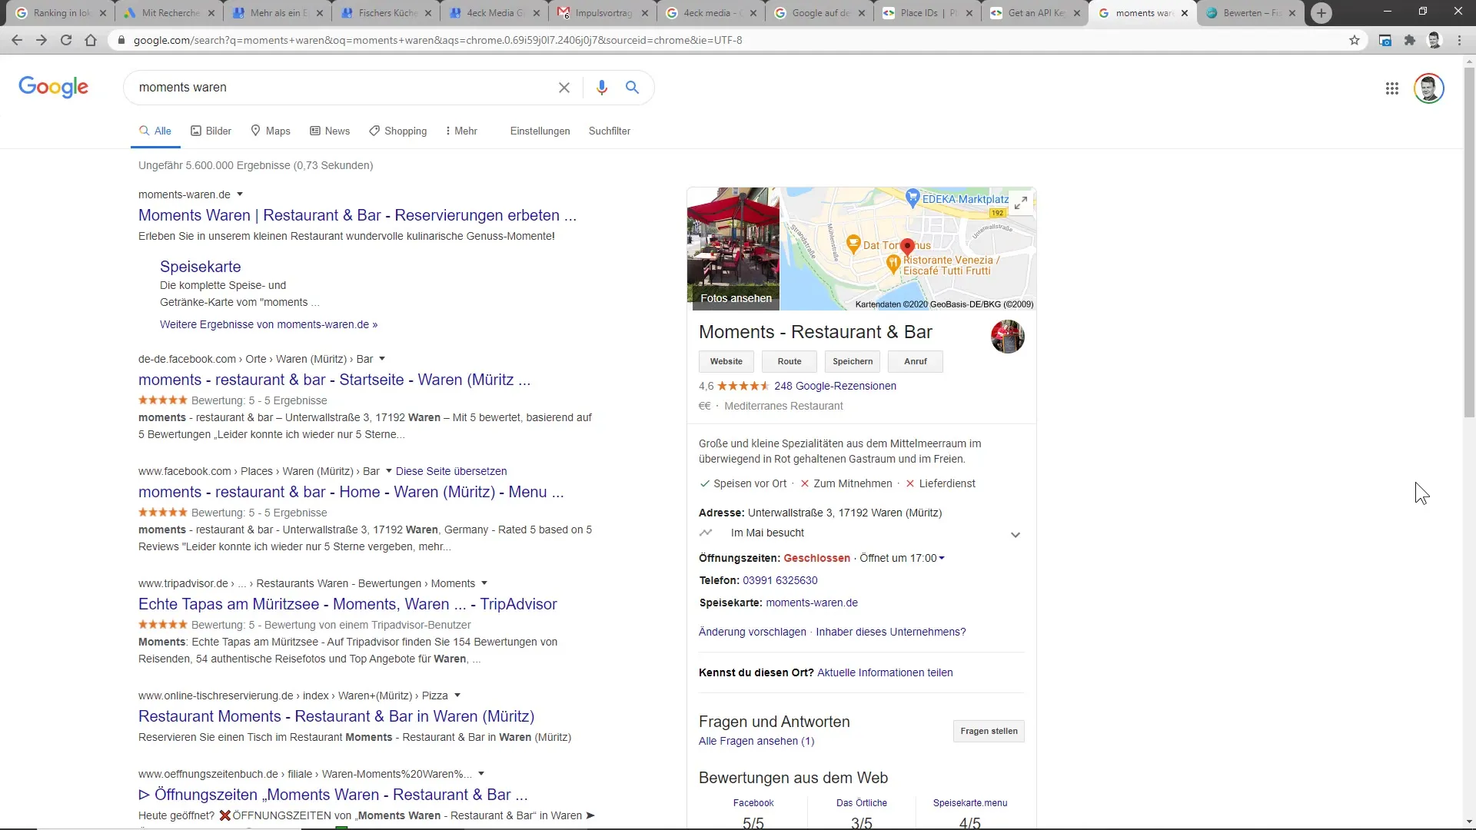Go back with the browser back arrow
Viewport: 1476px width, 830px height.
(x=17, y=40)
